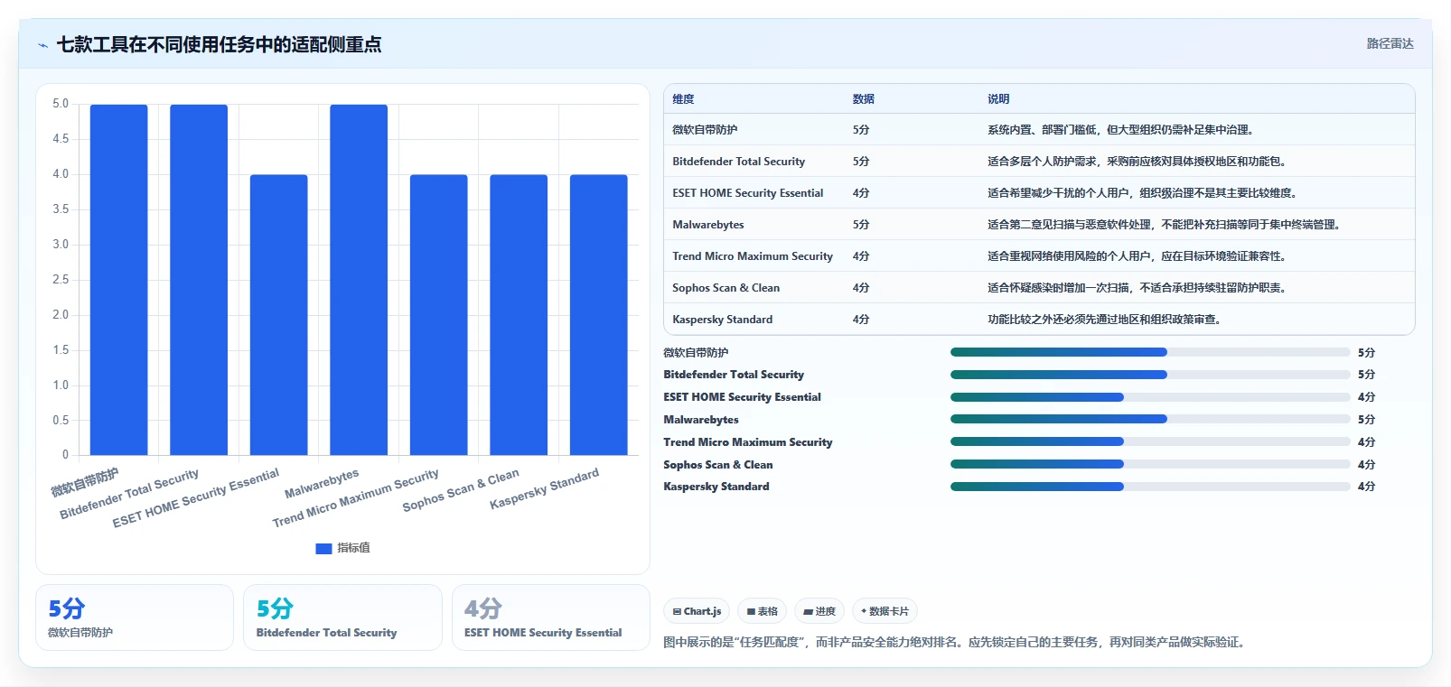This screenshot has width=1451, height=687.
Task: Click the 4分 value ending the Kaspersky Standard progress row
Action: tap(1366, 487)
